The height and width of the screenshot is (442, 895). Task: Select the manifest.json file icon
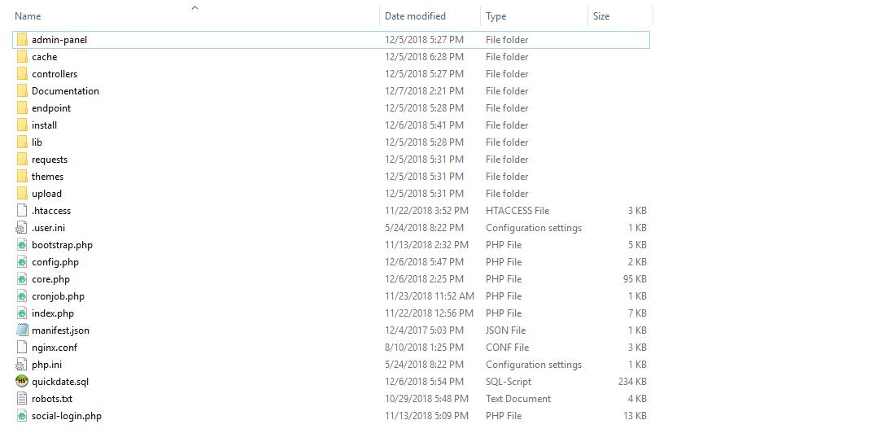(x=22, y=330)
